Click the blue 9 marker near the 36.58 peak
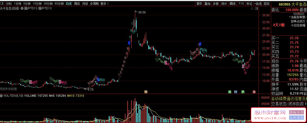 pos(129,43)
